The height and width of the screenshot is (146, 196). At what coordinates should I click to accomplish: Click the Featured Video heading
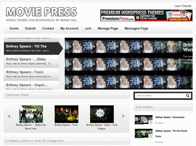17,95
